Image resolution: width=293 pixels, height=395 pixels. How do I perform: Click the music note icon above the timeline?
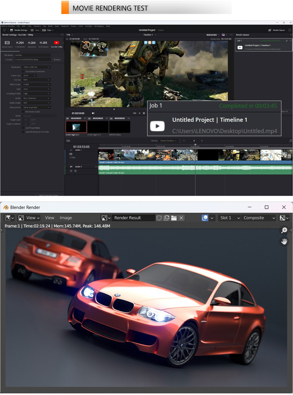pos(291,141)
